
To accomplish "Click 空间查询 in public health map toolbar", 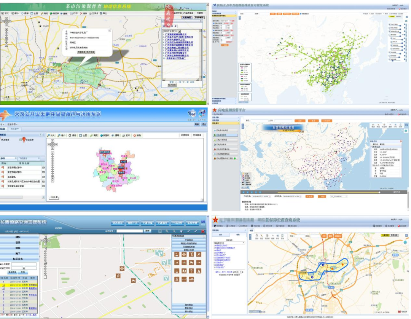I will tap(197, 135).
